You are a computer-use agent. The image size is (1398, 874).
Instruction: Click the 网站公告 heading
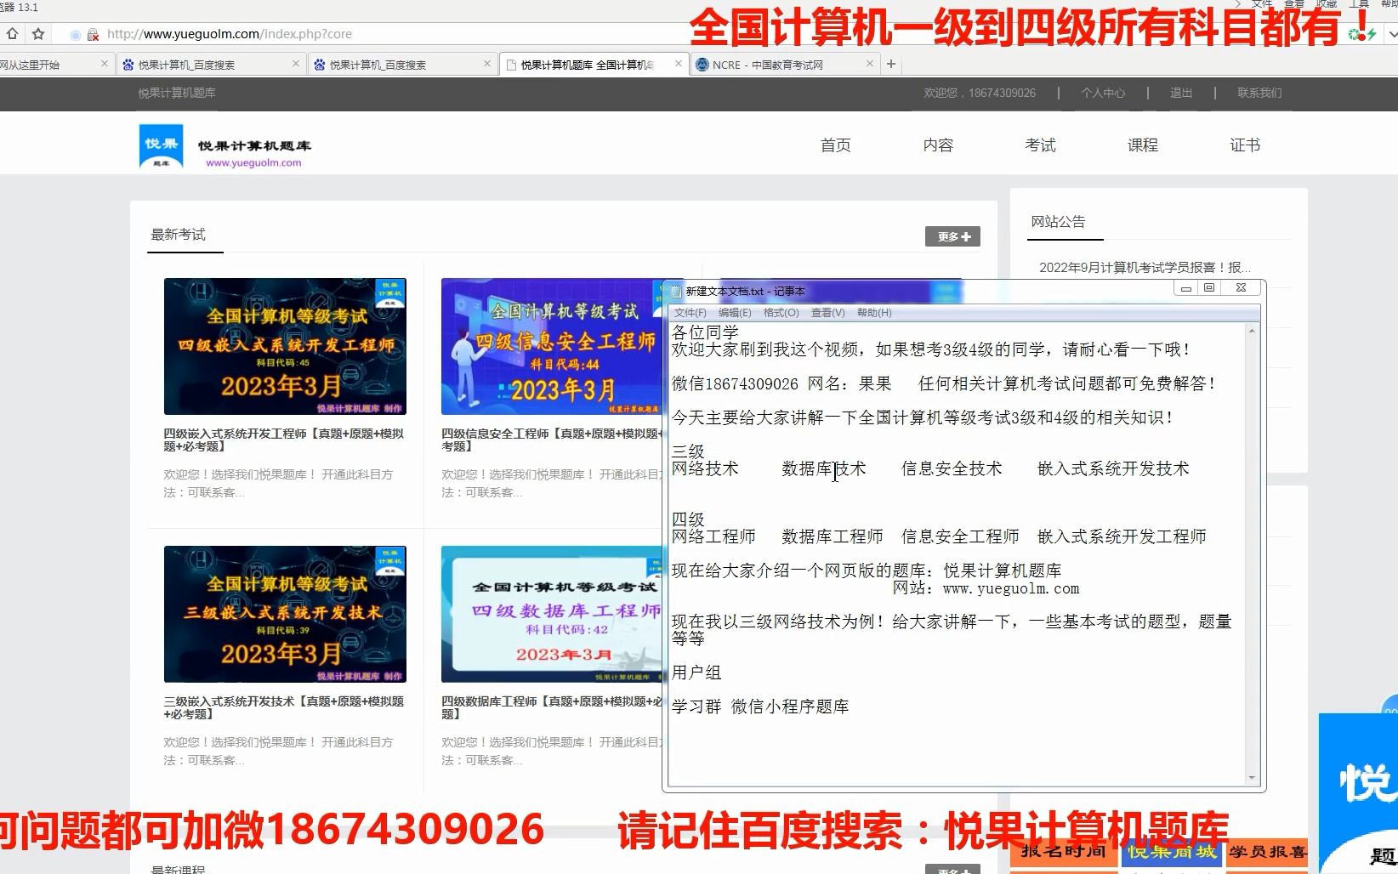1058,221
